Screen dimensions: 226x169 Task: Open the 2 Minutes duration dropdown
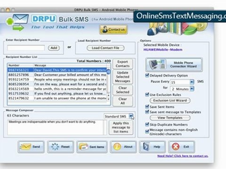(192, 89)
